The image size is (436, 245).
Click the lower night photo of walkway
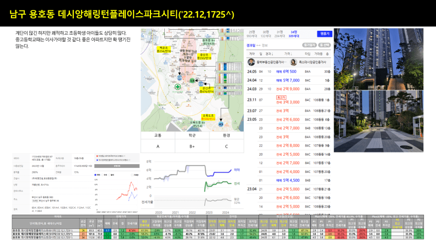coord(379,121)
